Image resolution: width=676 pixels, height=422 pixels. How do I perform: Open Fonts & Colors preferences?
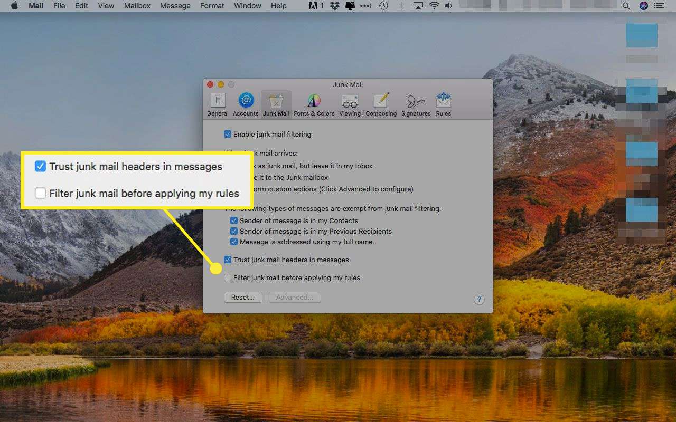[x=314, y=104]
